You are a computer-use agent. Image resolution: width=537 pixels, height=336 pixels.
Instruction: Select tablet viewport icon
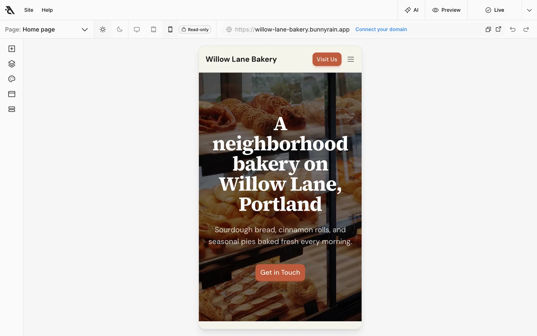point(153,30)
